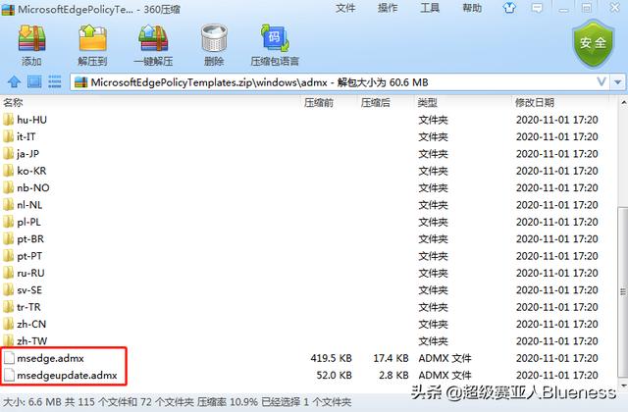Viewport: 628px width, 412px height.
Task: Select the zh-CN folder row
Action: (308, 324)
